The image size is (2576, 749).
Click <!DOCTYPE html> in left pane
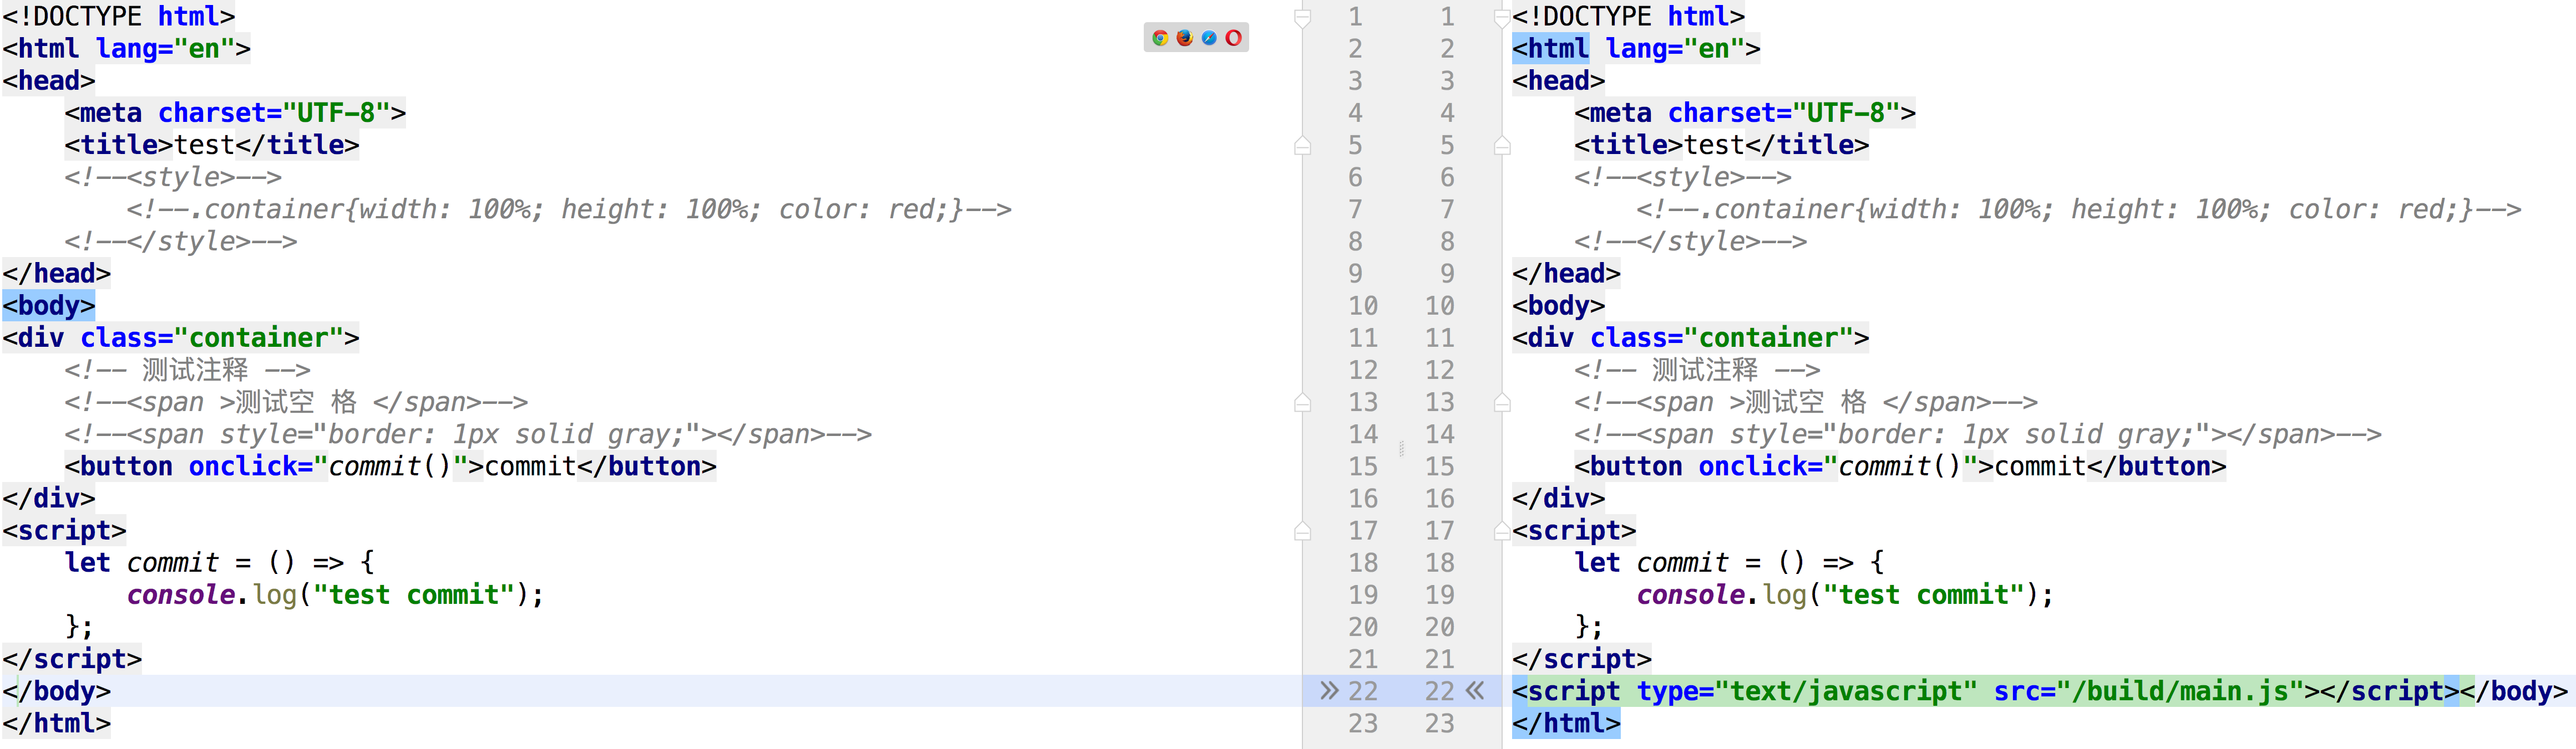click(118, 17)
